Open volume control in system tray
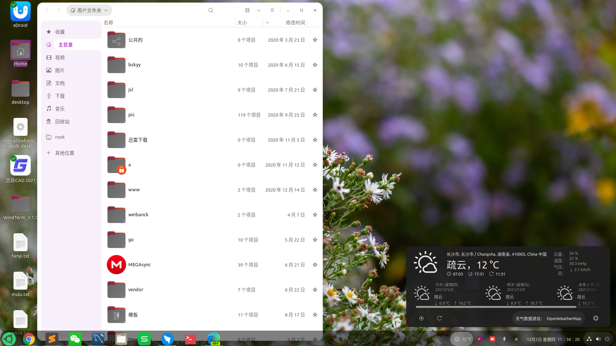Viewport: 616px width, 346px height. [598, 339]
